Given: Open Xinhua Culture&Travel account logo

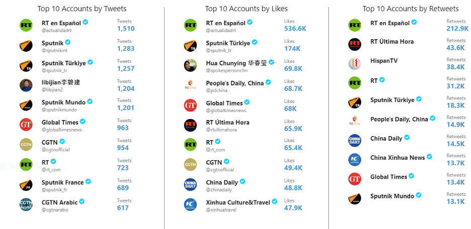Looking at the screenshot, I should pyautogui.click(x=190, y=204).
